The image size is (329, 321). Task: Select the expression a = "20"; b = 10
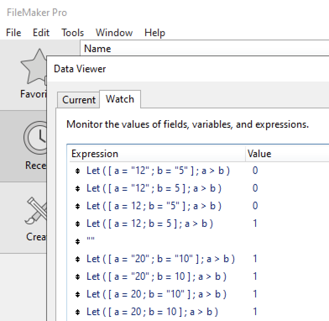point(157,276)
